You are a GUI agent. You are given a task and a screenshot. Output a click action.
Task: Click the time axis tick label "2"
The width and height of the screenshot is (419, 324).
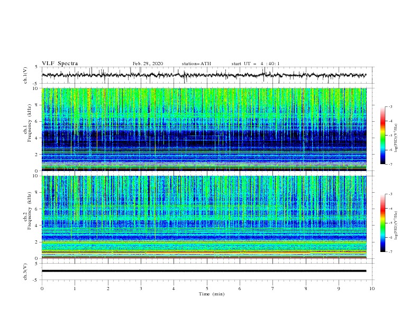(108, 289)
